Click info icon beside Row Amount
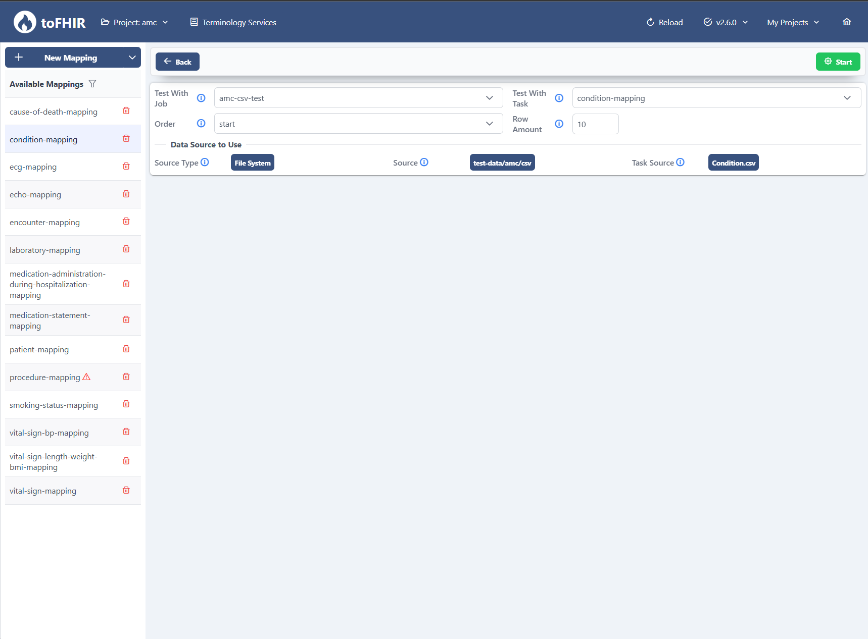Image resolution: width=868 pixels, height=639 pixels. coord(559,124)
